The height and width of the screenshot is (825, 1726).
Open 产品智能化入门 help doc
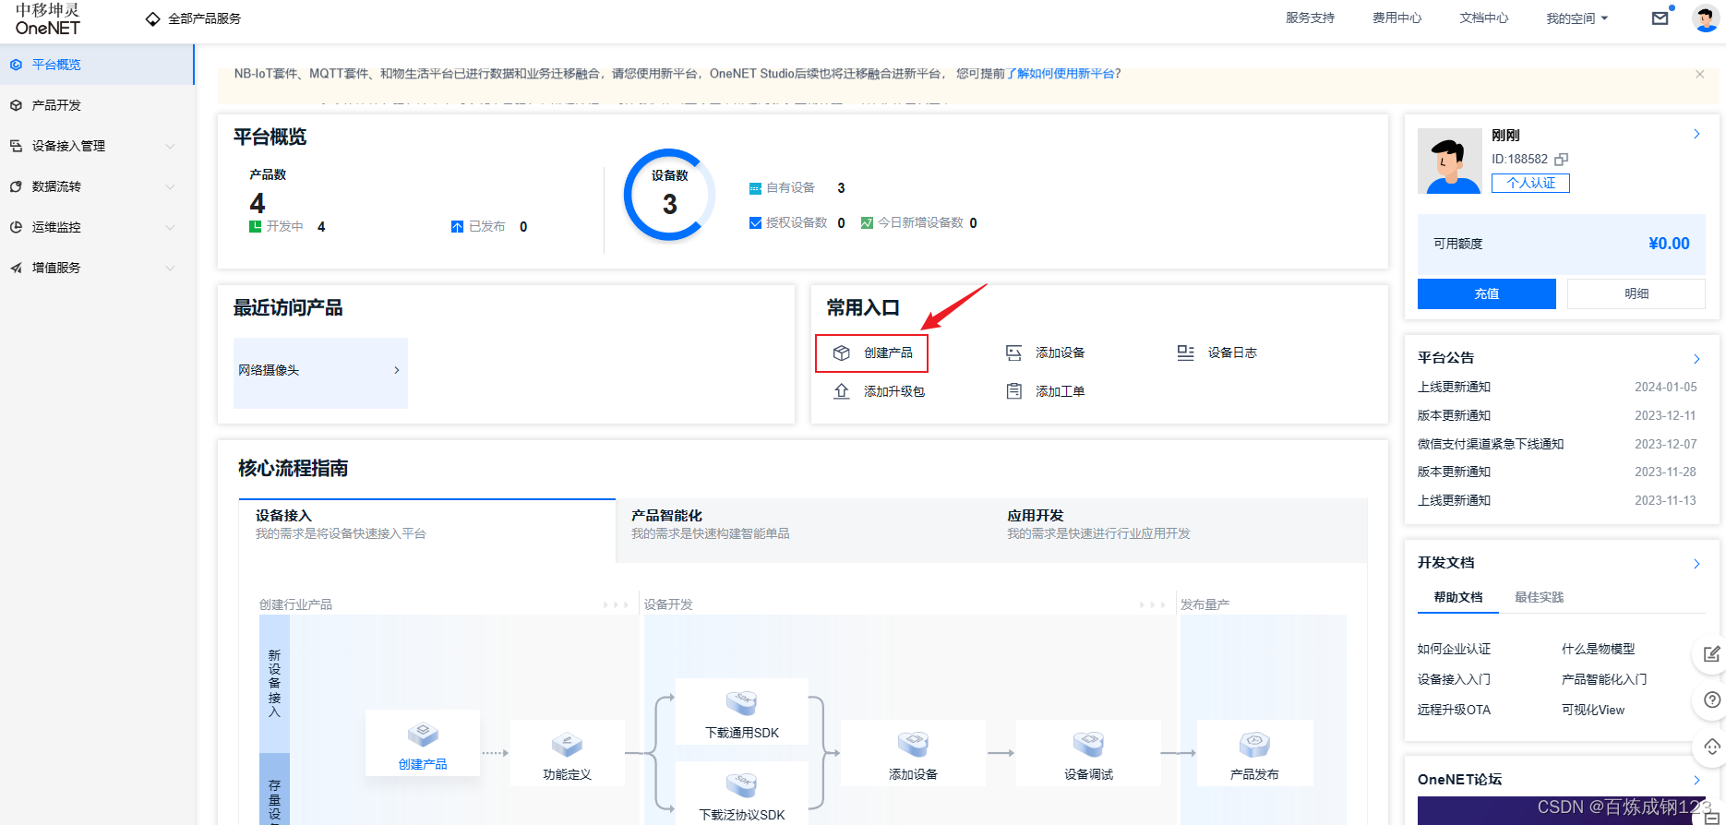tap(1603, 679)
